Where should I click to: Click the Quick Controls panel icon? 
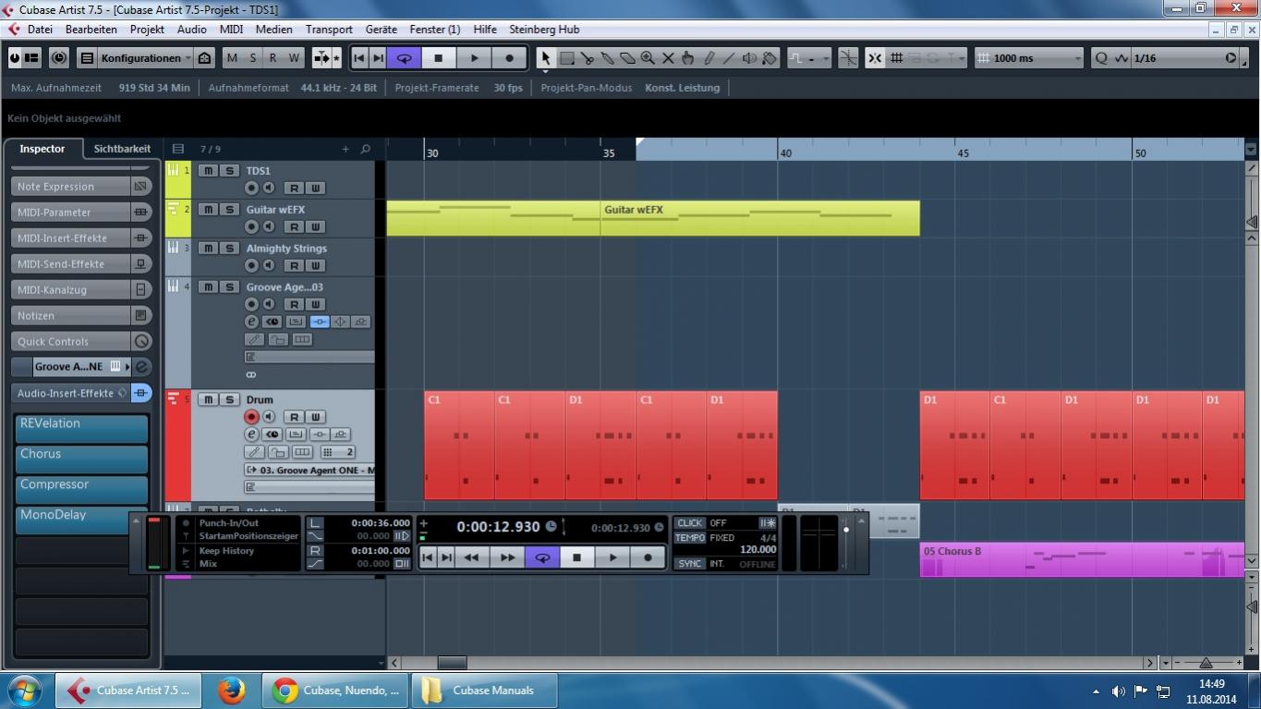coord(141,341)
